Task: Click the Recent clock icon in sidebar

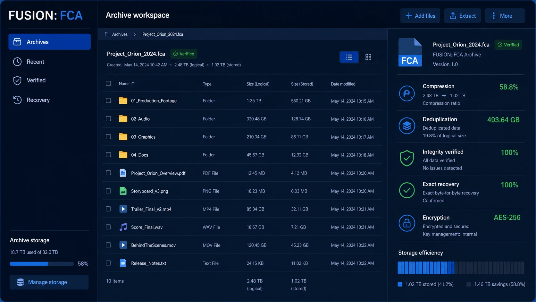Action: (x=17, y=62)
